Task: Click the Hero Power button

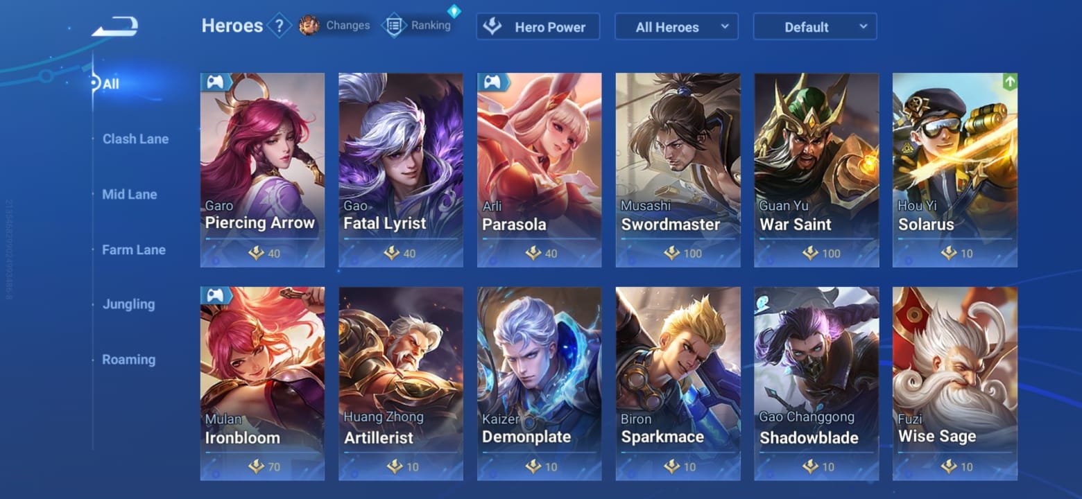Action: coord(538,27)
